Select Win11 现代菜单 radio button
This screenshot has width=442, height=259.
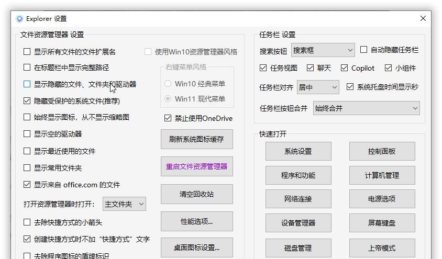pos(168,99)
